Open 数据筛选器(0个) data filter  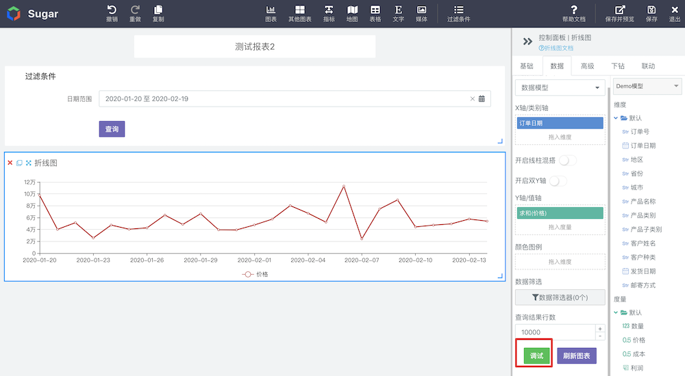(560, 297)
